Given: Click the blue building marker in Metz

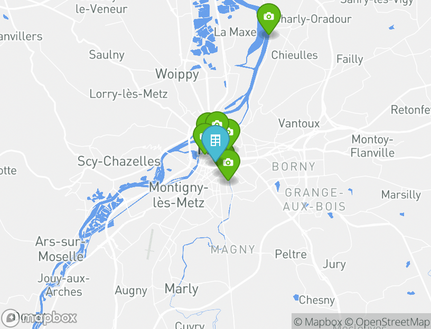Looking at the screenshot, I should (215, 141).
